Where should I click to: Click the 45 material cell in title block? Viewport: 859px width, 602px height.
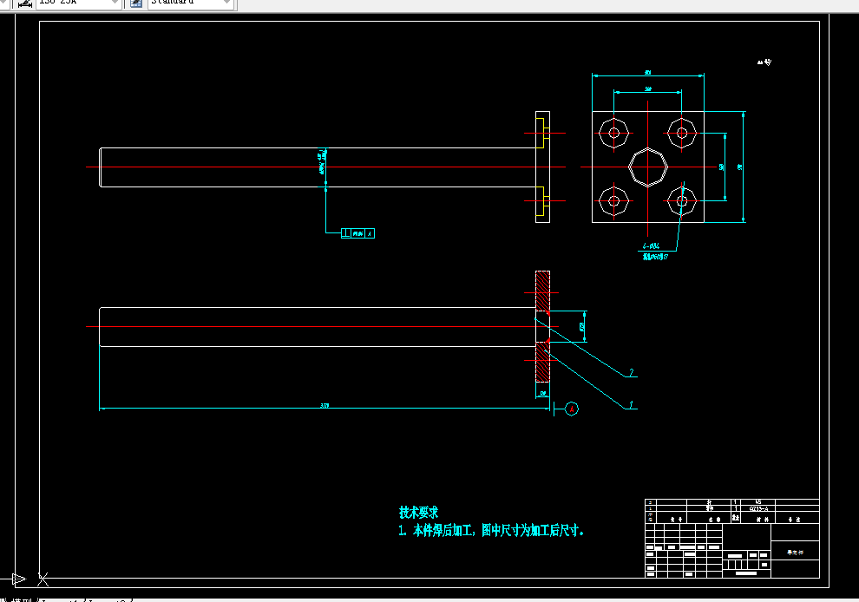(758, 502)
